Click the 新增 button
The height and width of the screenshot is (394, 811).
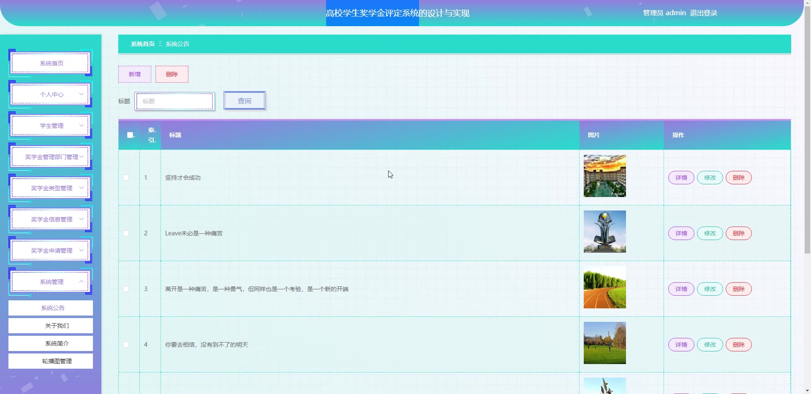[135, 74]
